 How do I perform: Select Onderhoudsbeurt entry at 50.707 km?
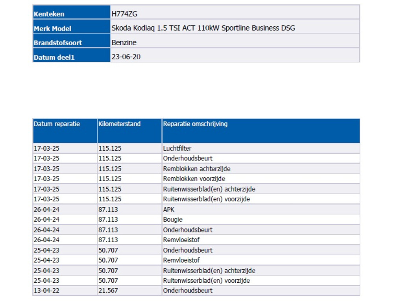tap(188, 250)
